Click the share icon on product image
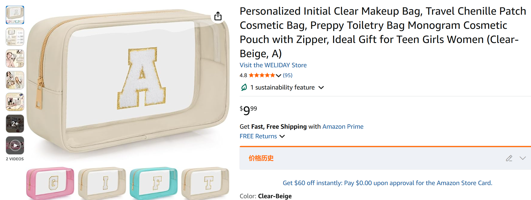 tap(218, 16)
